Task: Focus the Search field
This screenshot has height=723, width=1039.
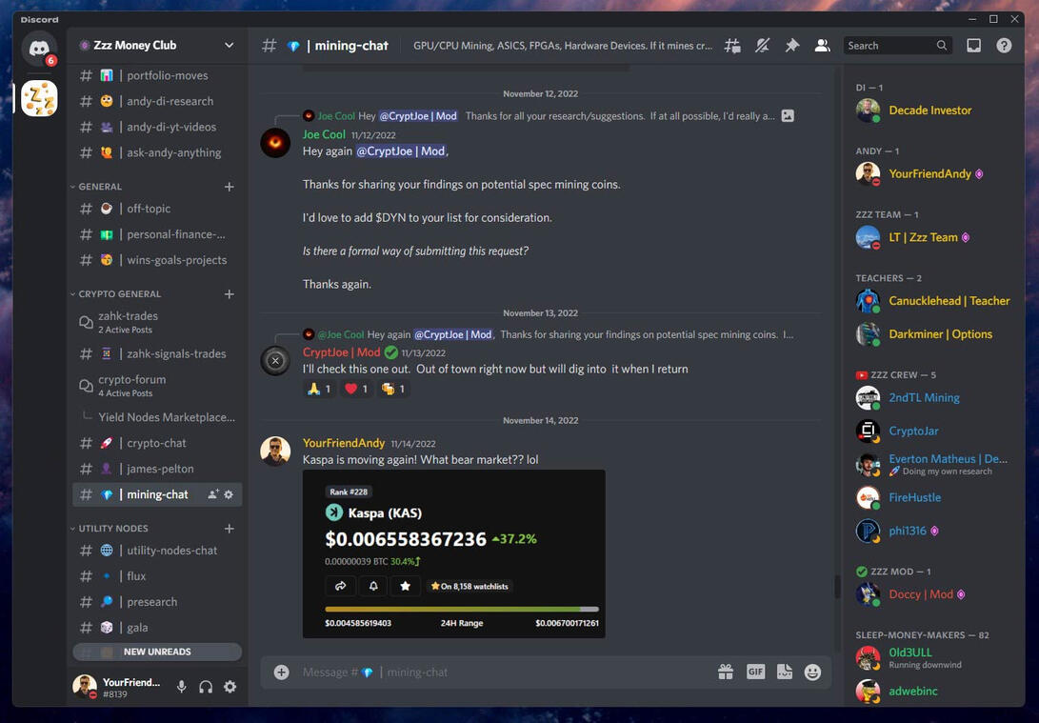Action: coord(898,45)
